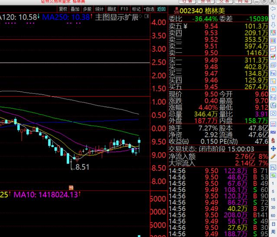Toggle 叠加 overlay button
Viewport: 277px width, 237px height.
75,9
